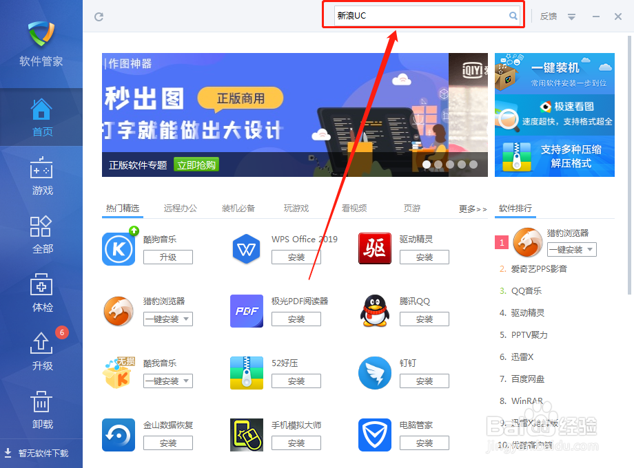Click 升级 to update 酷狗音乐
The width and height of the screenshot is (634, 468).
click(x=167, y=257)
